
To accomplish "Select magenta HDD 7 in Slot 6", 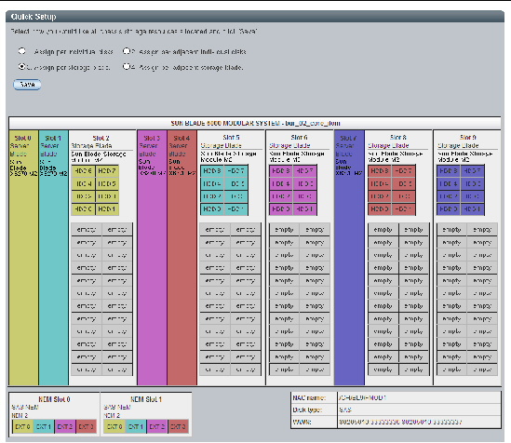I will click(x=304, y=171).
